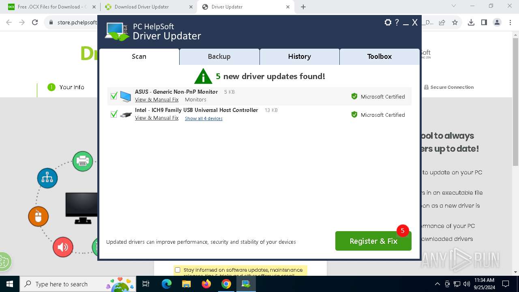
Task: Open View & Manual Fix for ASUS monitor
Action: (157, 100)
